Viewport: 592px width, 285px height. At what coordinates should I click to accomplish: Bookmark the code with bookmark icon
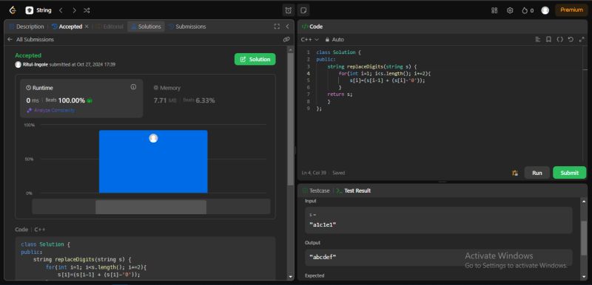point(548,39)
